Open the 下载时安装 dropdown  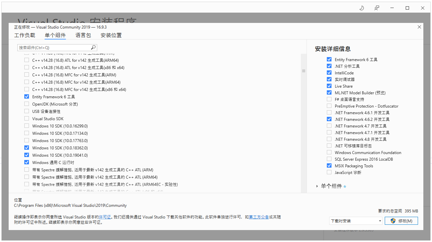click(x=356, y=221)
